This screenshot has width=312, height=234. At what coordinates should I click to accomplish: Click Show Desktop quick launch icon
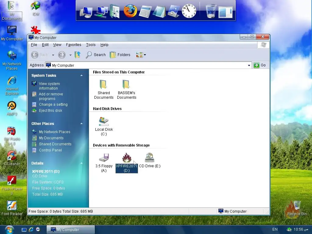[x=24, y=230]
